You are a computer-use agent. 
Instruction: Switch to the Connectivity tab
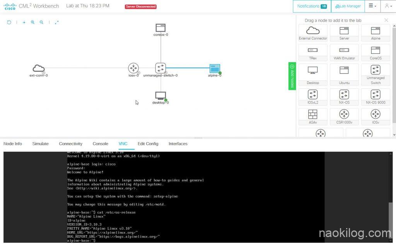click(x=71, y=144)
